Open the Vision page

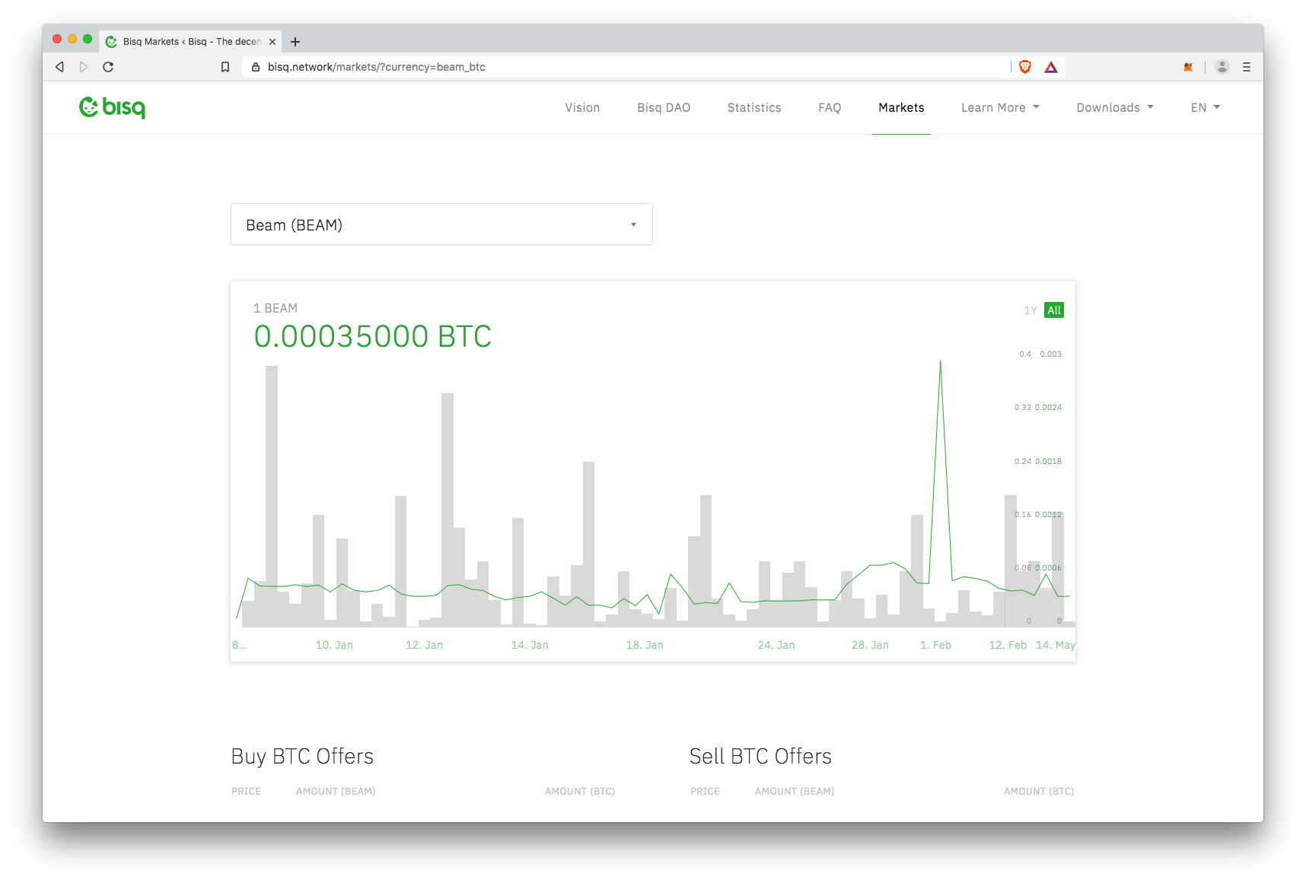pos(582,108)
